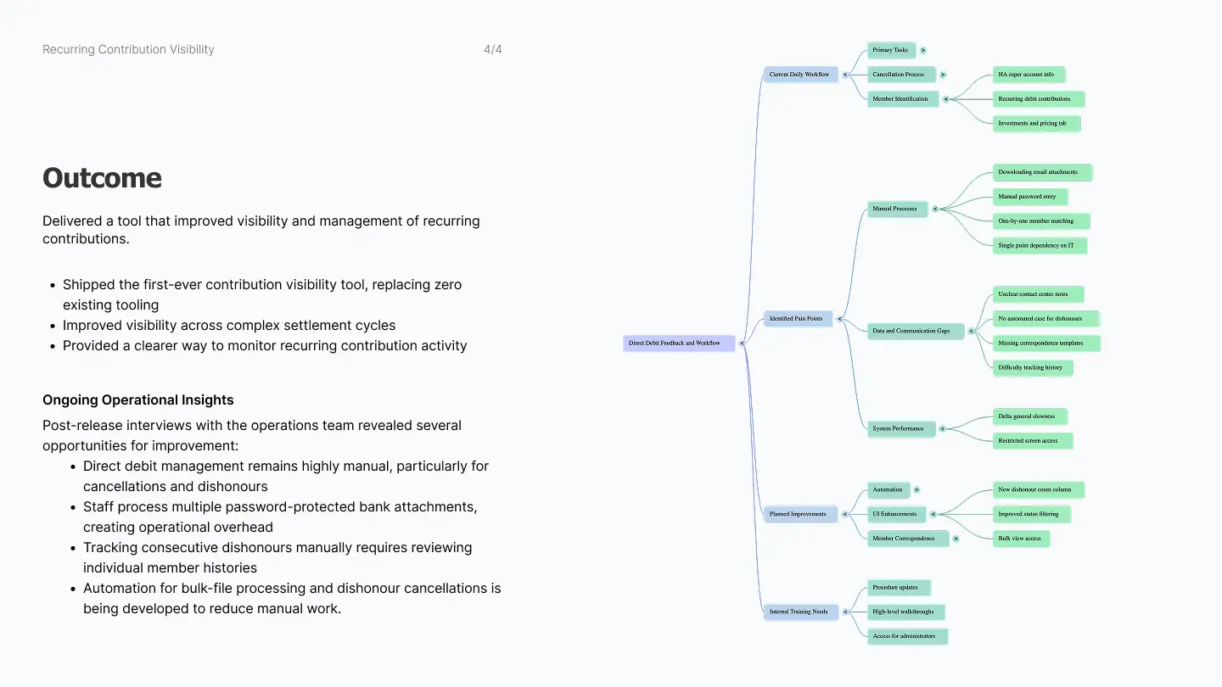
Task: Collapse the Current Daily Workflow branch chevron
Action: [x=845, y=75]
